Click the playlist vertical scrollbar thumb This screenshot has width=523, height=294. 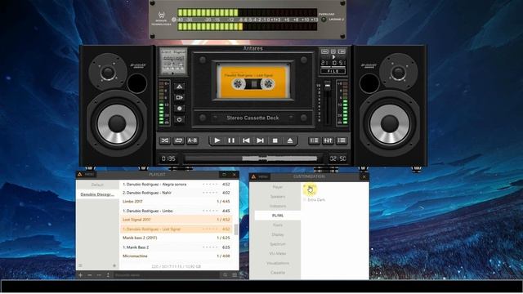click(x=236, y=229)
